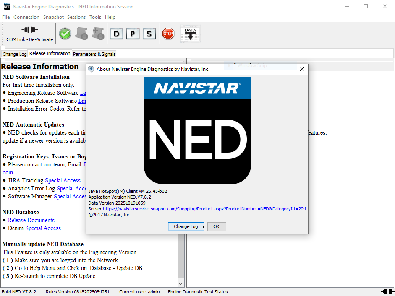Click the NED icon in the title bar
This screenshot has height=296, width=395.
click(6, 6)
